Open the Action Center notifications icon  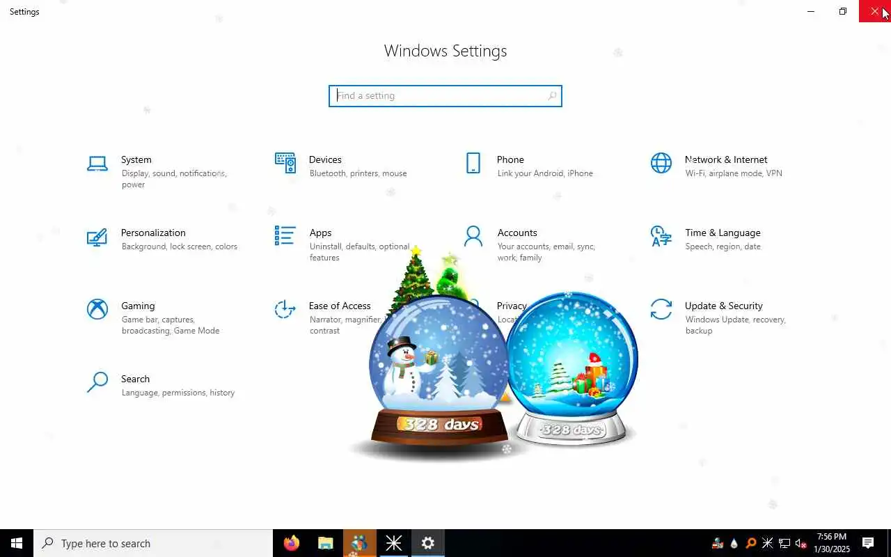coord(868,543)
